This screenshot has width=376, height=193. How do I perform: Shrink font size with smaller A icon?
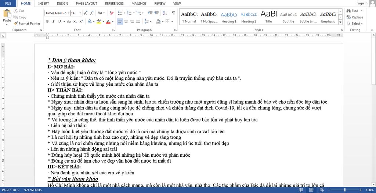92,13
